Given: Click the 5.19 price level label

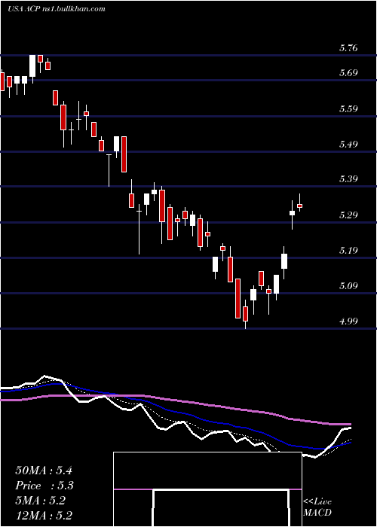Looking at the screenshot, I should 348,251.
